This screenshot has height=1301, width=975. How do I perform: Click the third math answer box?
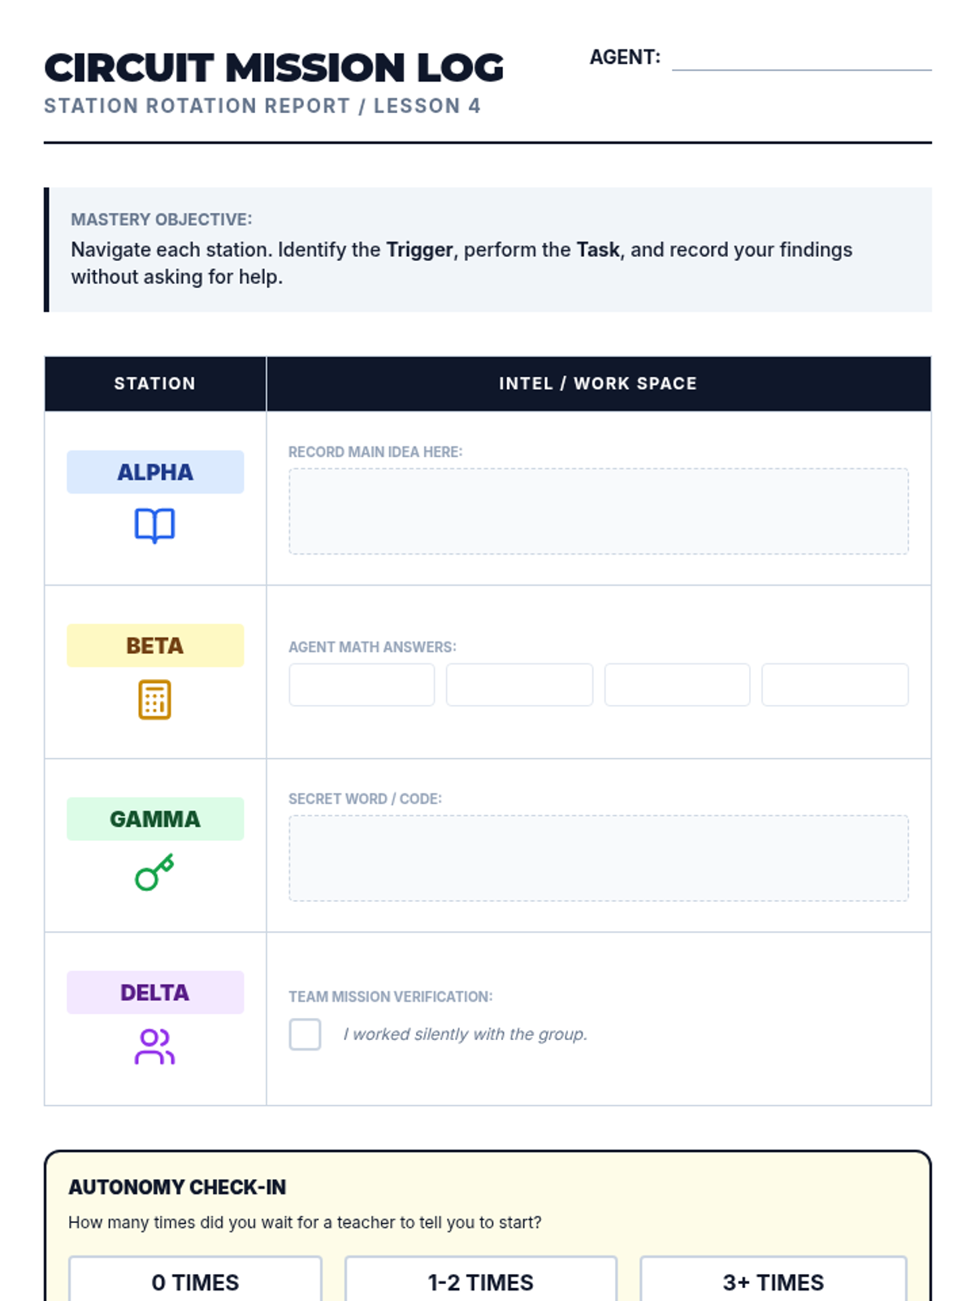tap(677, 685)
